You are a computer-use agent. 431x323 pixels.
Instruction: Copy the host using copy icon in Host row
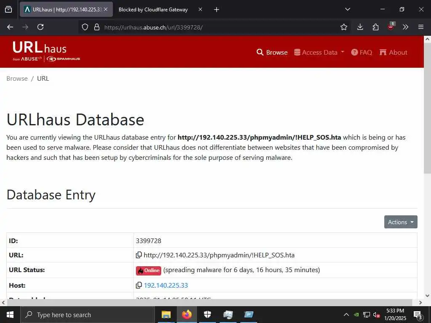tap(139, 285)
